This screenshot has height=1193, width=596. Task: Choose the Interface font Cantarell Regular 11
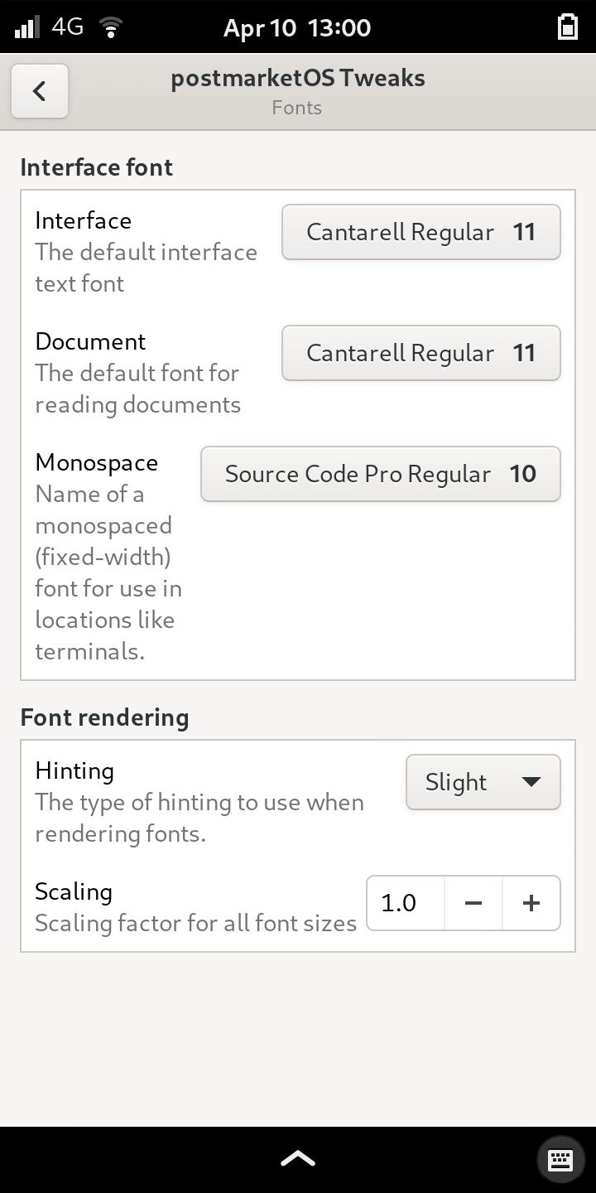pyautogui.click(x=421, y=232)
